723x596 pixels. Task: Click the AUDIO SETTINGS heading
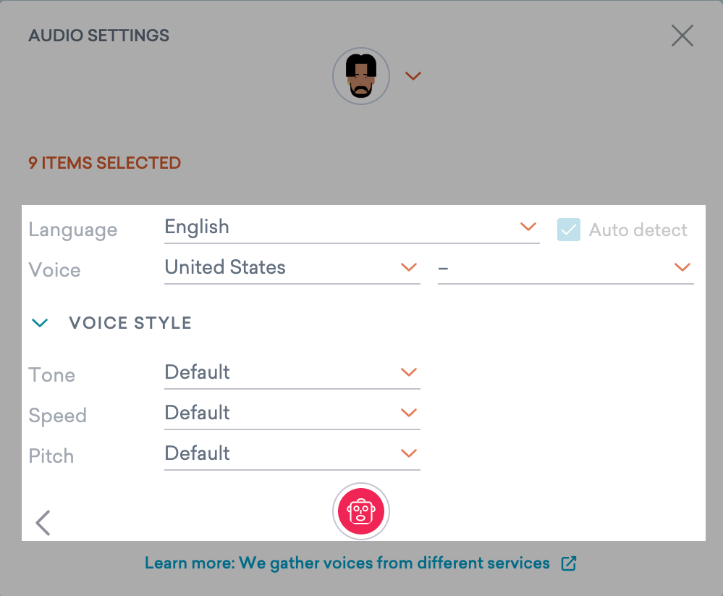(x=98, y=35)
